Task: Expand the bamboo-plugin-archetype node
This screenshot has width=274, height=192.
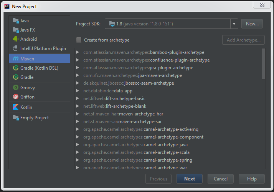Action: (78, 52)
